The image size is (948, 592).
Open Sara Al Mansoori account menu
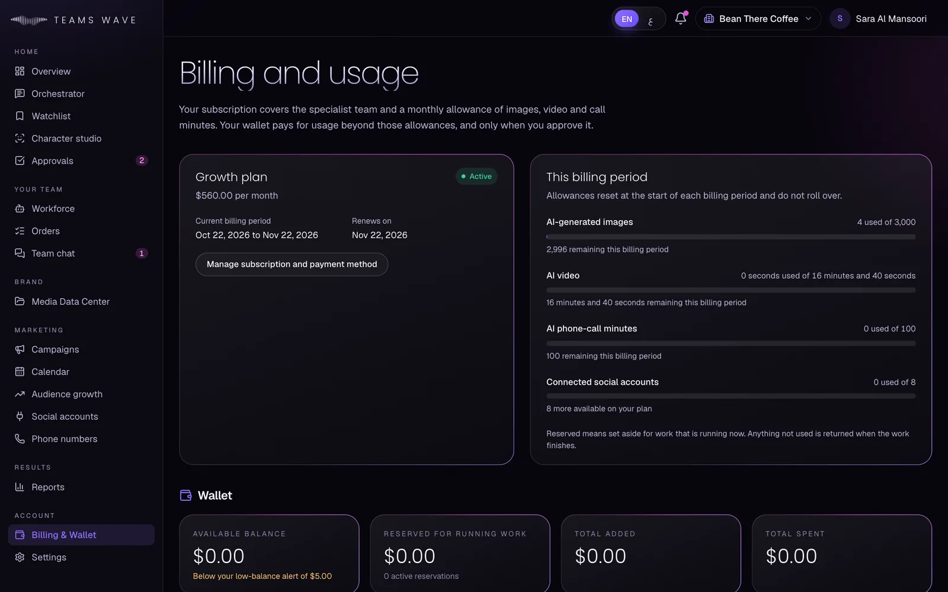click(x=878, y=19)
